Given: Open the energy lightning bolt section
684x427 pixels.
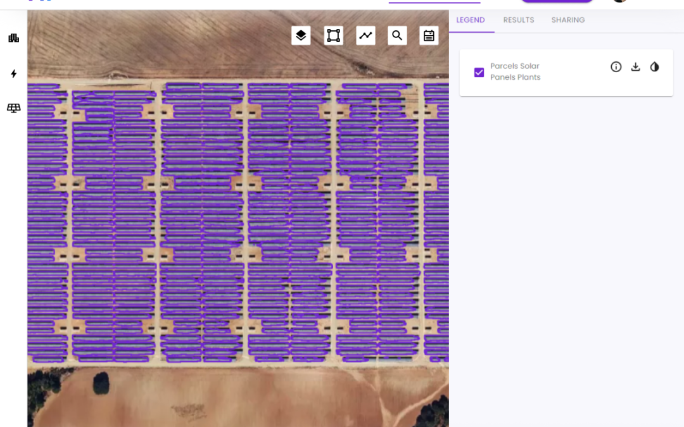Looking at the screenshot, I should click(x=13, y=73).
